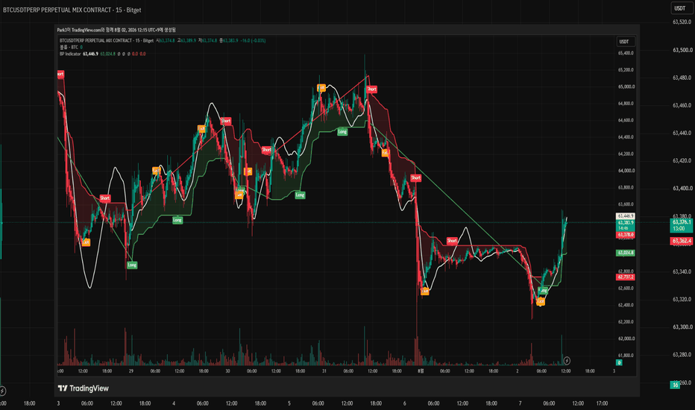Click the lightning bolt icon near the volume bars
Screen dimensions: 695x410
(567, 361)
